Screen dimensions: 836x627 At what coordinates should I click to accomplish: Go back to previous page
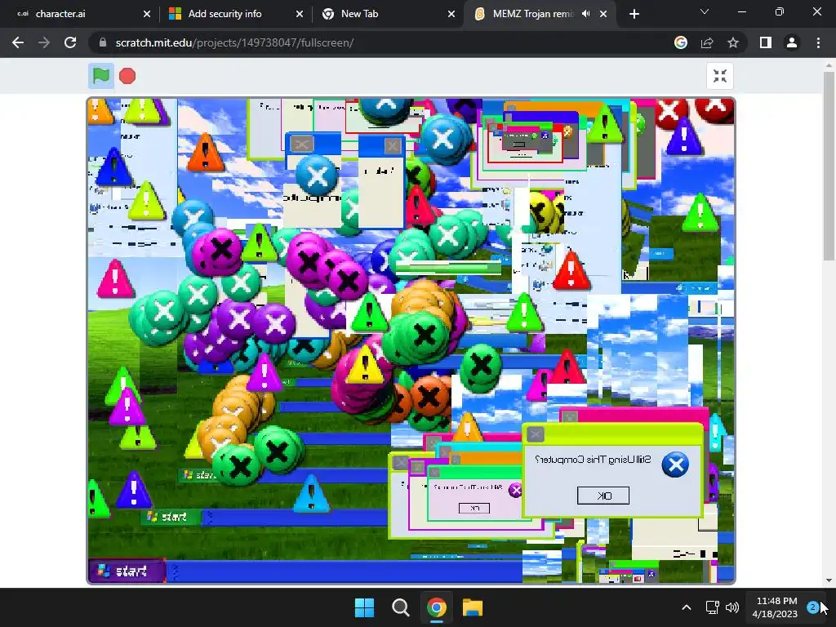18,42
